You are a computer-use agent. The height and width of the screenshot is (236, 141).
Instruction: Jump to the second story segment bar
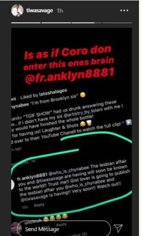[x=56, y=23]
